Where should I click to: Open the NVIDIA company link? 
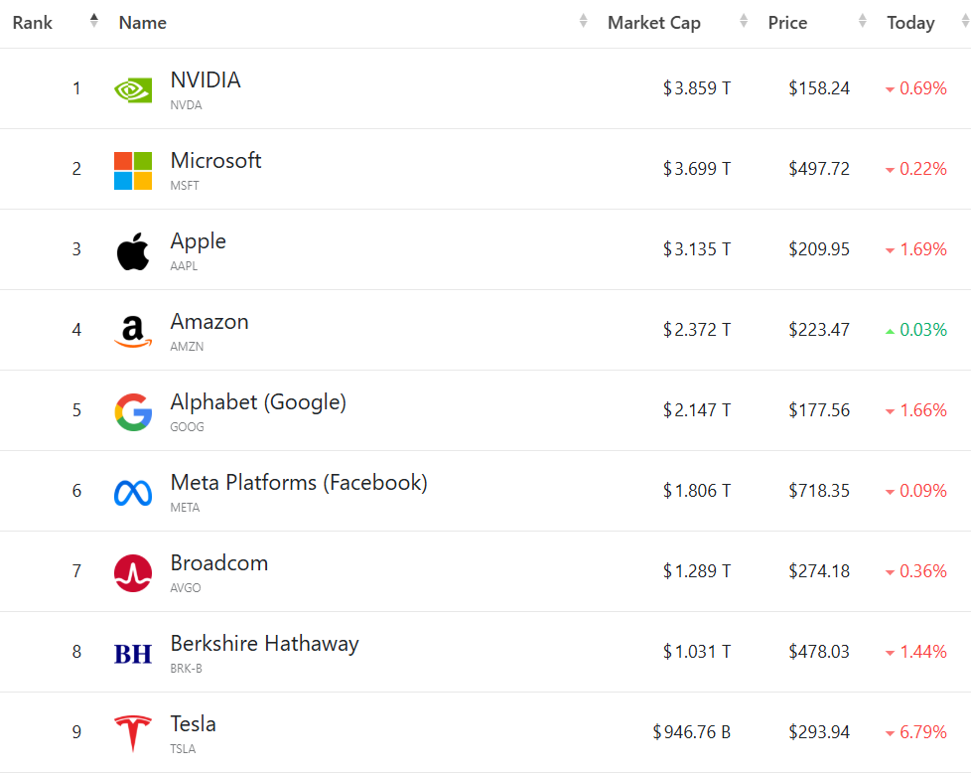point(206,80)
